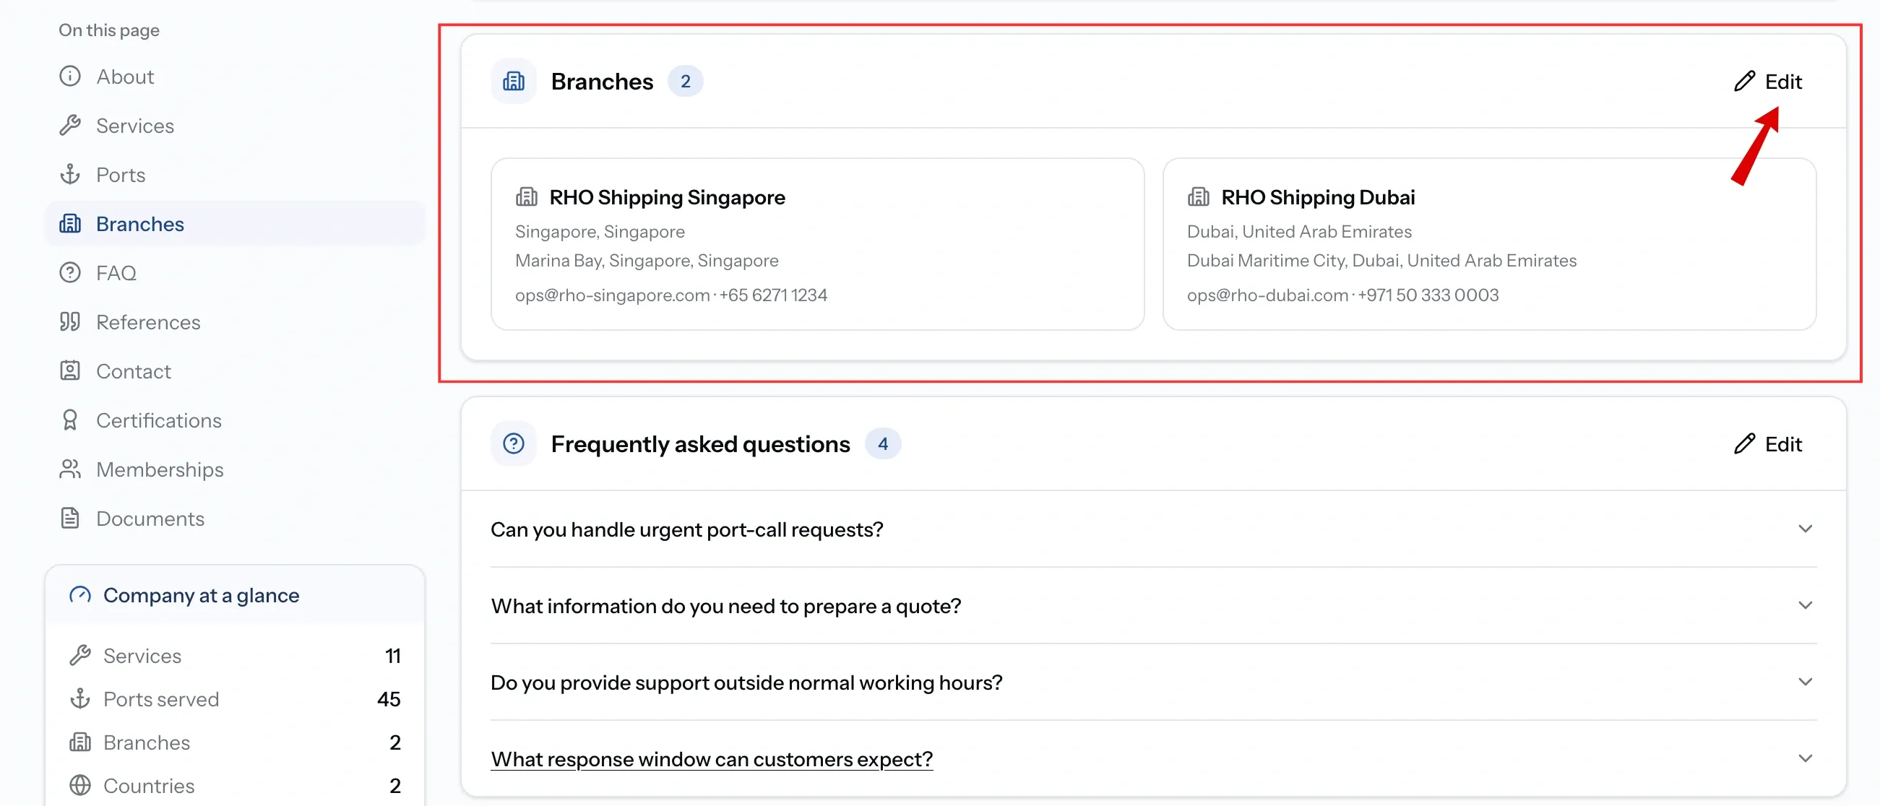Click the Ports served count 45

pos(389,699)
